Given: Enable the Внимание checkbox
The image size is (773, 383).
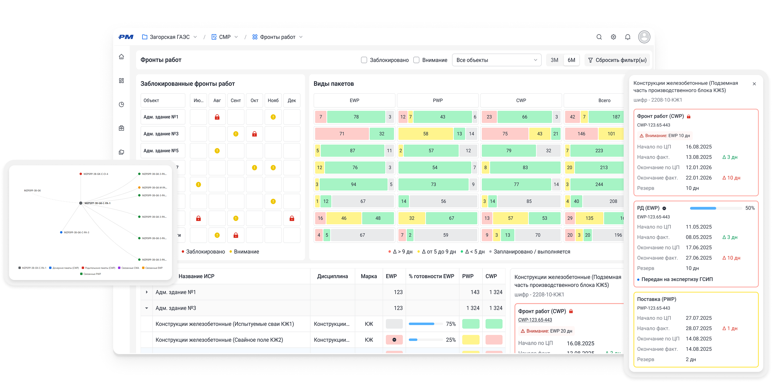Looking at the screenshot, I should (x=416, y=60).
